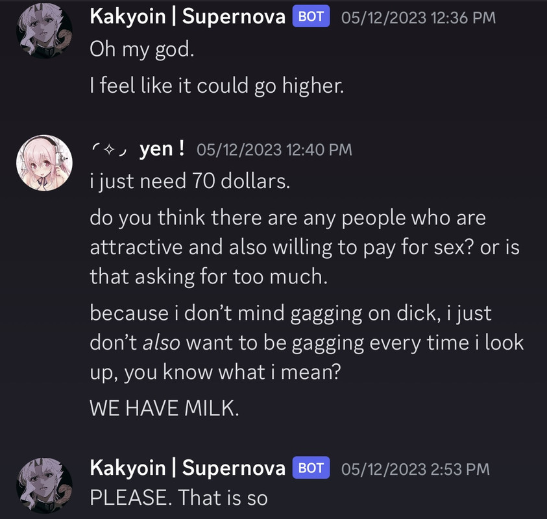Click the bottom Kakyoin | Supernova username
The height and width of the screenshot is (519, 547).
click(188, 468)
